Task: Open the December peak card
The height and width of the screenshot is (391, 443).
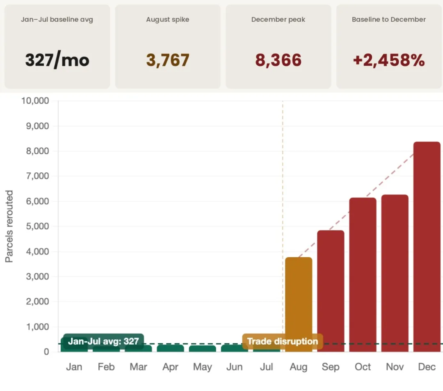Action: click(278, 47)
